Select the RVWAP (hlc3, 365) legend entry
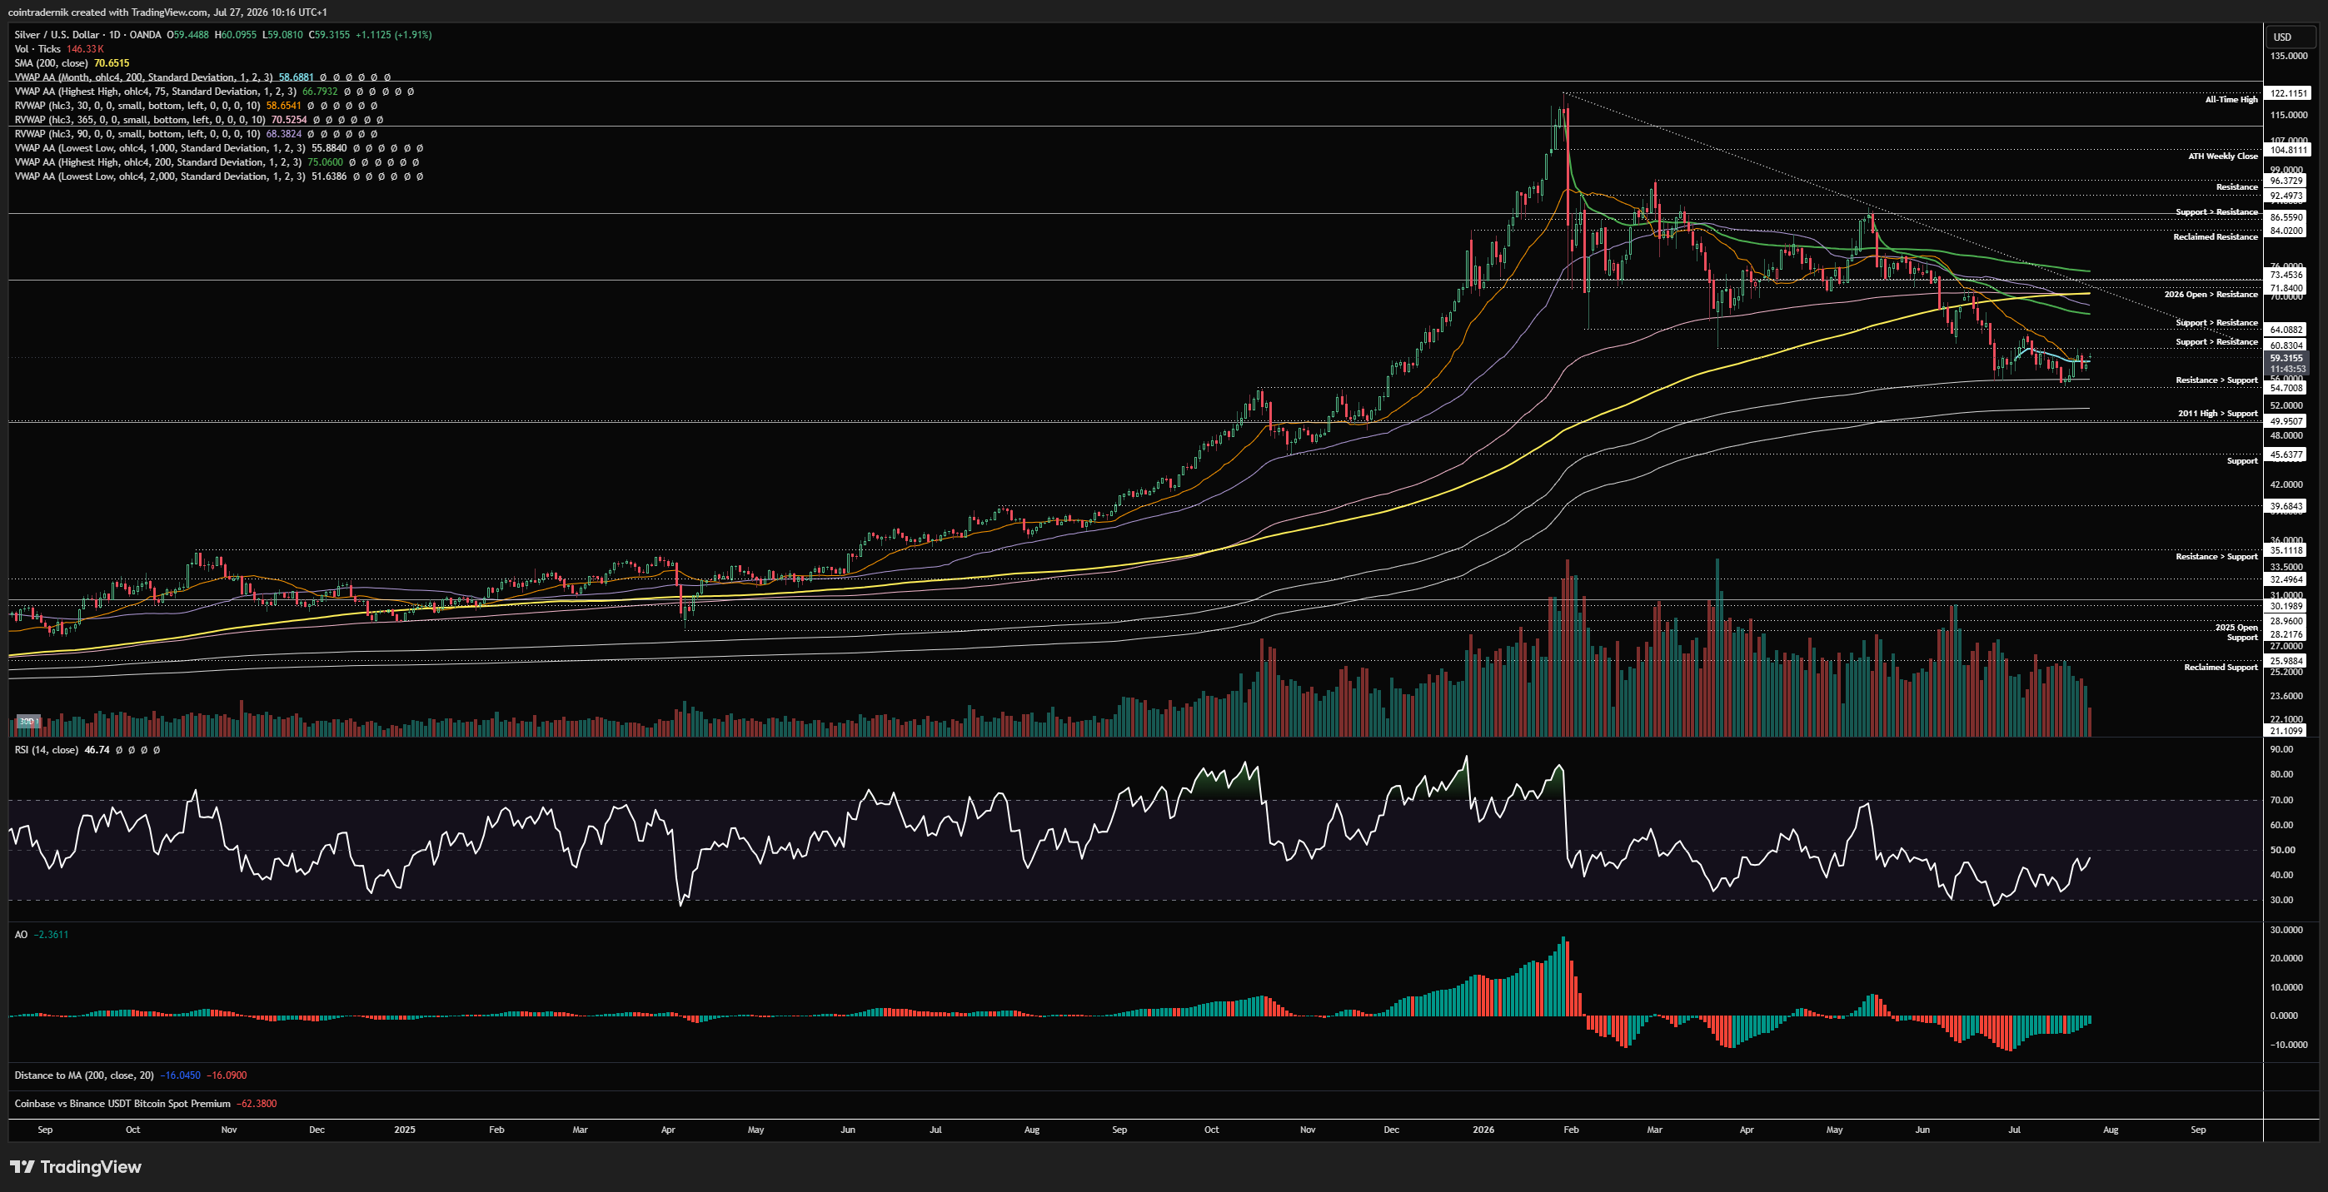The width and height of the screenshot is (2328, 1192). click(x=140, y=119)
